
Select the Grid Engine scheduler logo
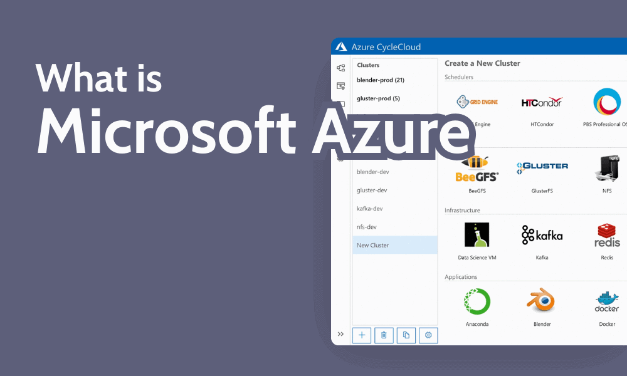point(477,102)
